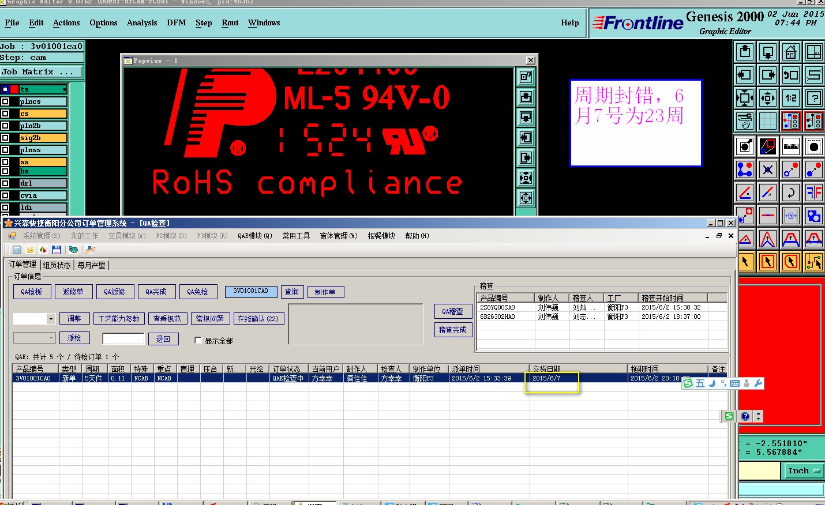Open the Analysis menu
Screen dimensions: 825x505
coord(142,23)
